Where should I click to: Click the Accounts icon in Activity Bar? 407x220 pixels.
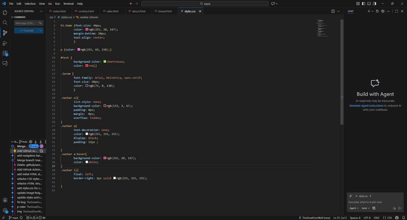click(x=5, y=199)
